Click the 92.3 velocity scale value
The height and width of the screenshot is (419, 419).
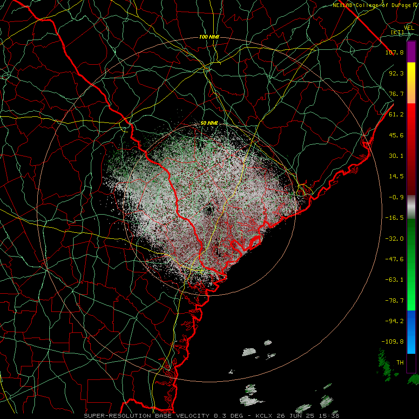[396, 73]
